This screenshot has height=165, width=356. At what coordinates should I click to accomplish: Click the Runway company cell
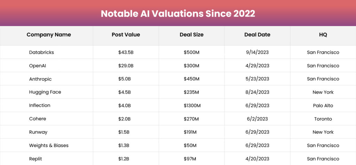38,132
